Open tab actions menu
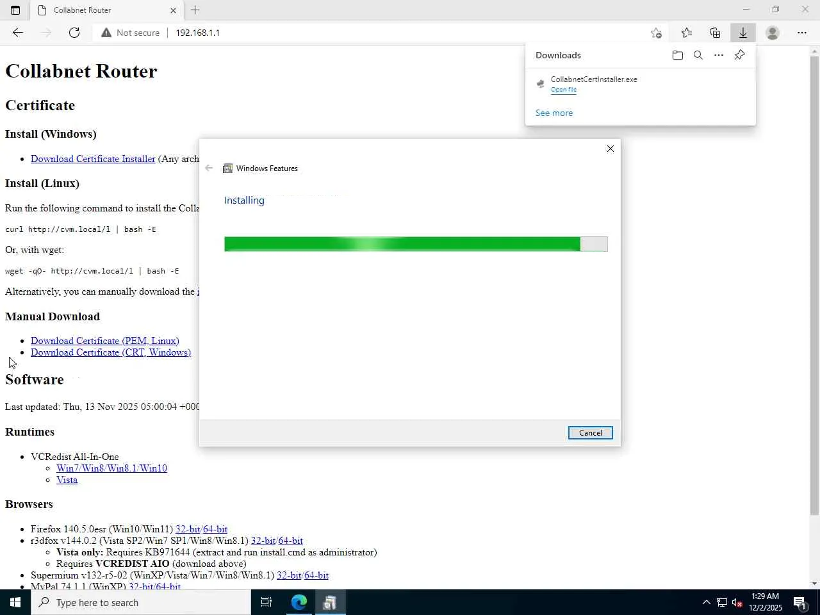 [x=15, y=10]
